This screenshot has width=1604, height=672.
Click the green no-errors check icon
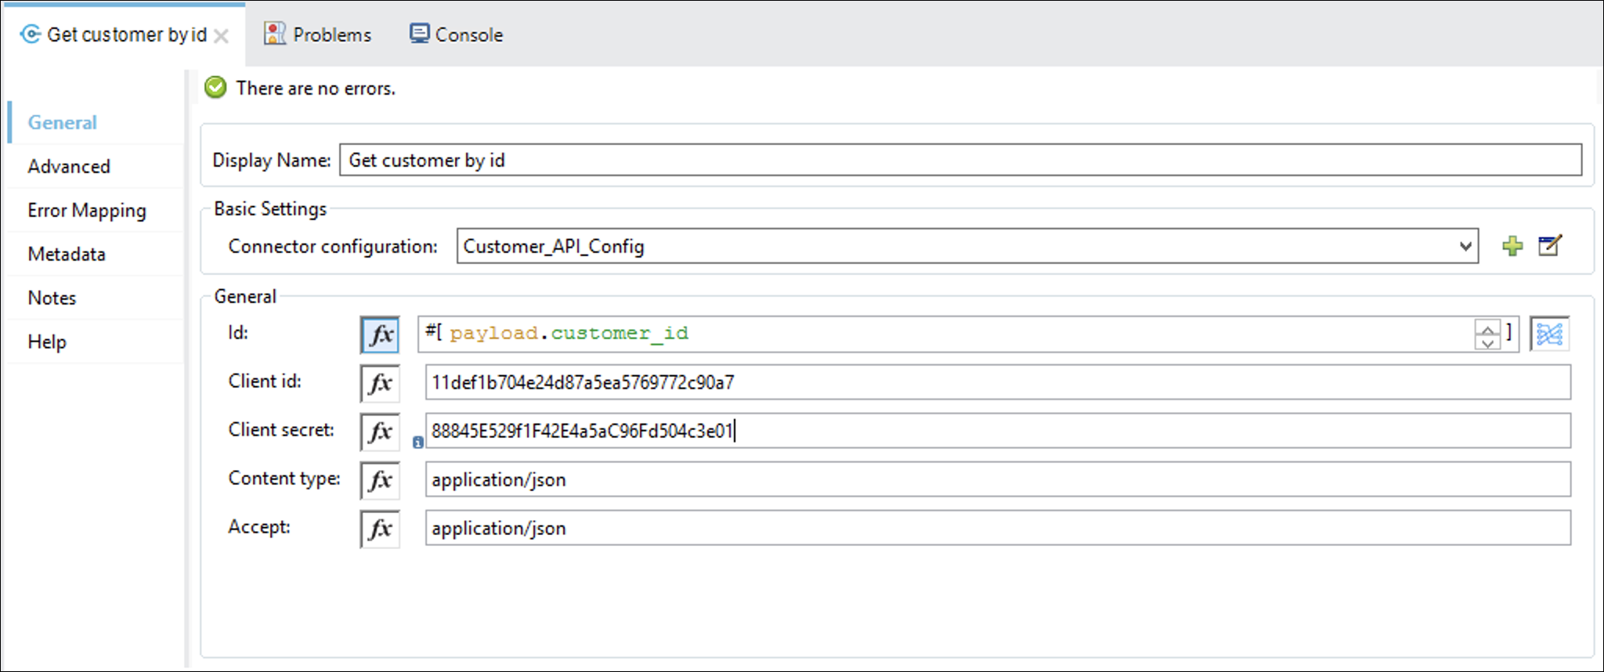(x=215, y=87)
